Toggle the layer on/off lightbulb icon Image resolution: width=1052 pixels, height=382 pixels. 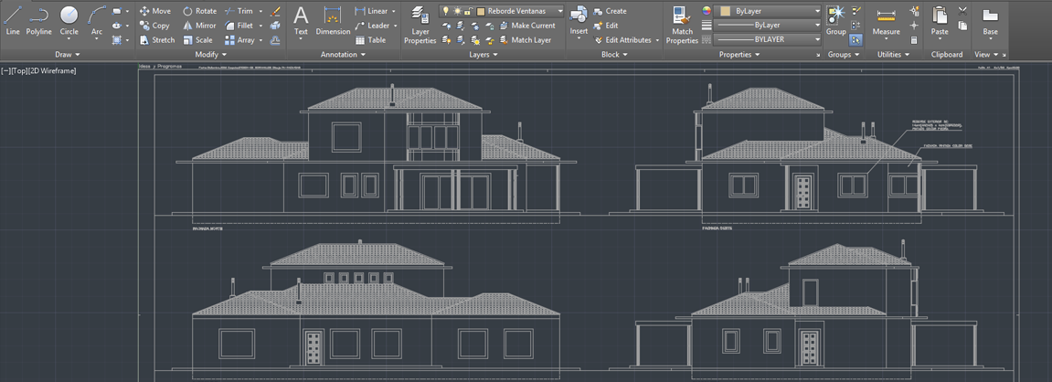click(x=445, y=11)
